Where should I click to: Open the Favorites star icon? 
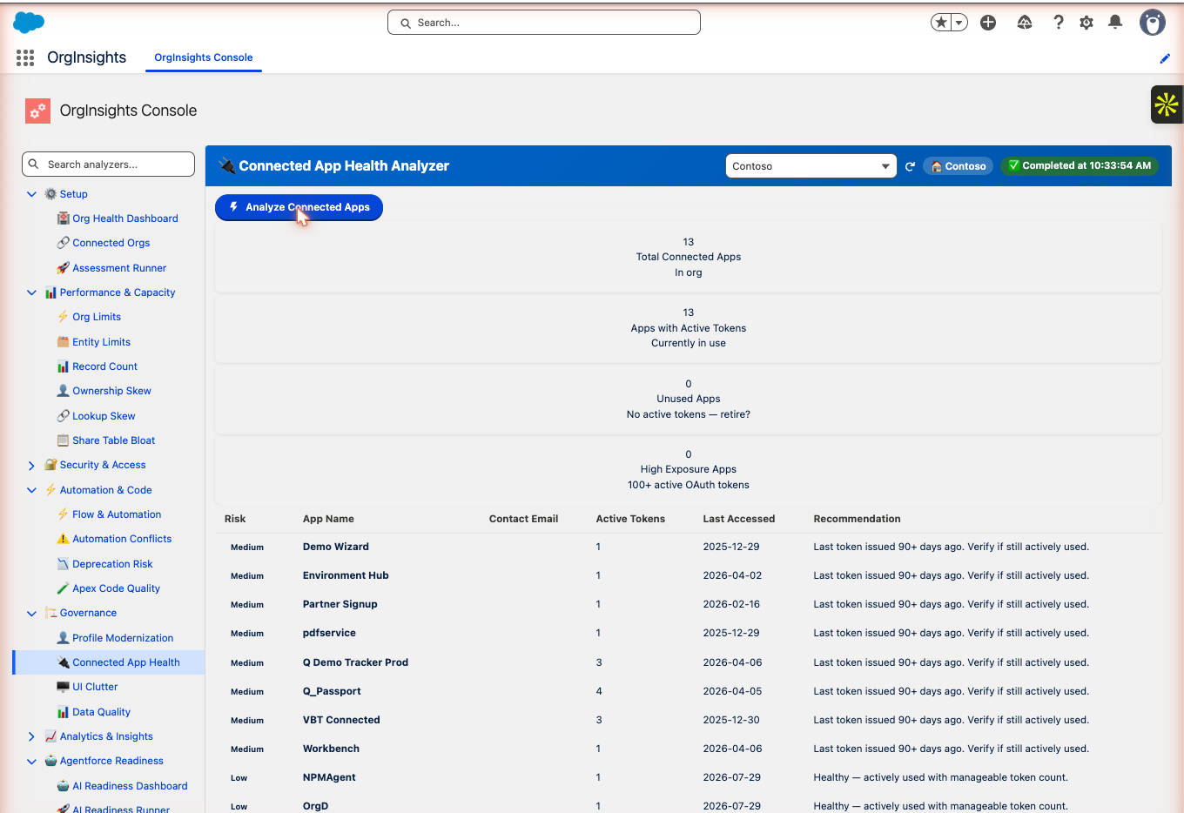[x=941, y=23]
